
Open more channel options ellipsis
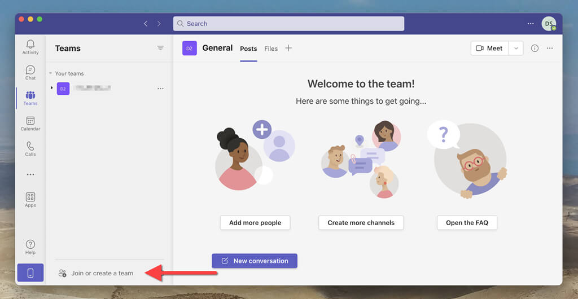[x=550, y=49]
